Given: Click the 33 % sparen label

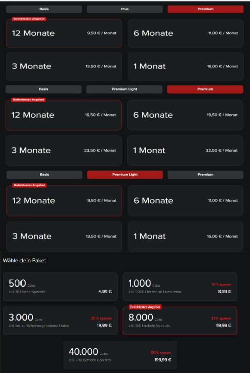Looking at the screenshot, I should point(101,318).
